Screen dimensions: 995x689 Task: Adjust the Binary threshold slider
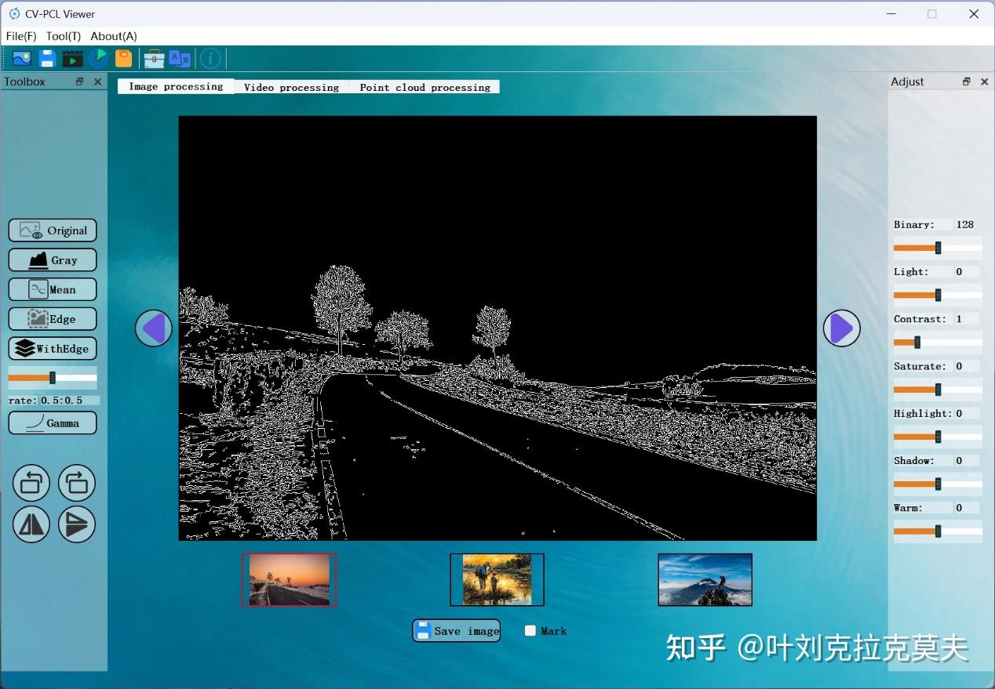pyautogui.click(x=936, y=248)
